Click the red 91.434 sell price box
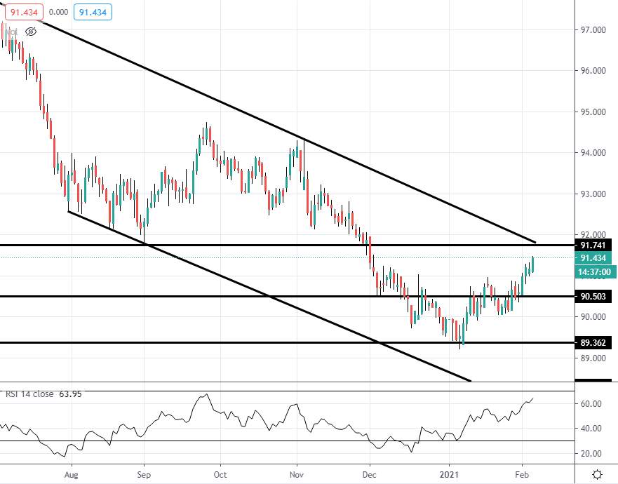Viewport: 618px width, 484px height. coord(24,12)
